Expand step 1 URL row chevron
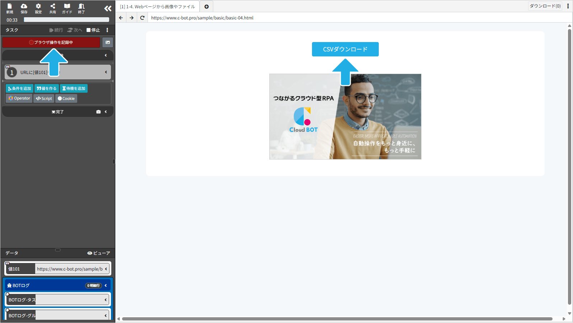This screenshot has height=323, width=573. [x=106, y=72]
